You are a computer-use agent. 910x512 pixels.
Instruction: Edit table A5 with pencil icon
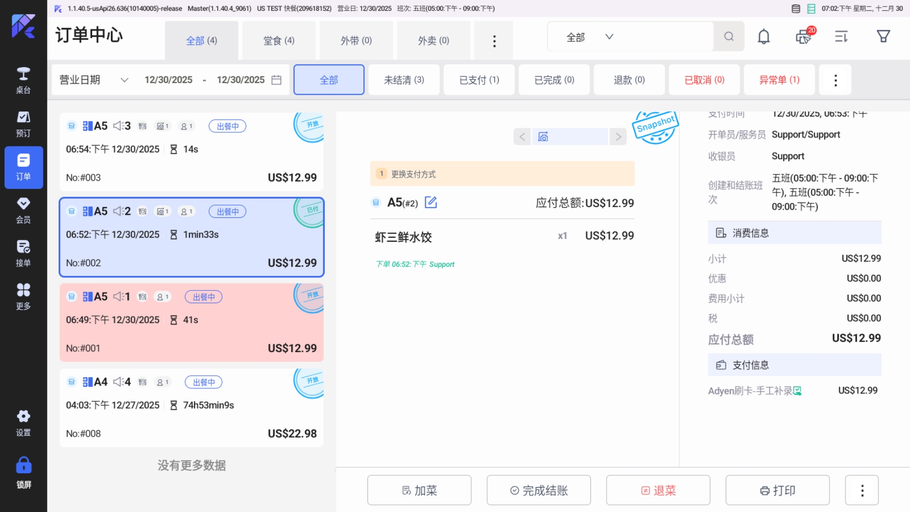(x=431, y=203)
